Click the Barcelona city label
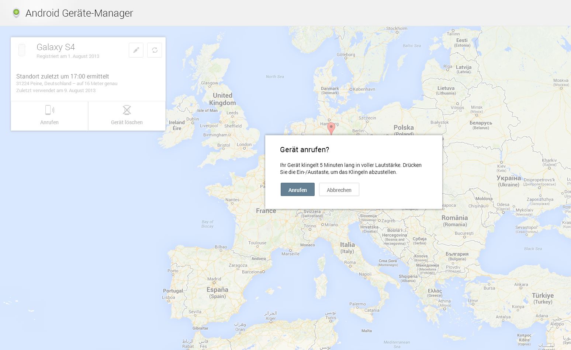The height and width of the screenshot is (350, 571). pyautogui.click(x=252, y=272)
